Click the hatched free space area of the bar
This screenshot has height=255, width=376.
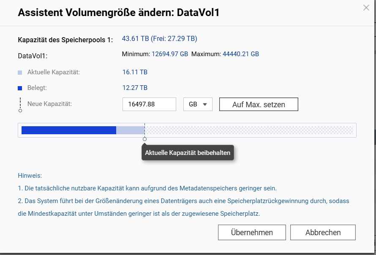[x=248, y=130]
